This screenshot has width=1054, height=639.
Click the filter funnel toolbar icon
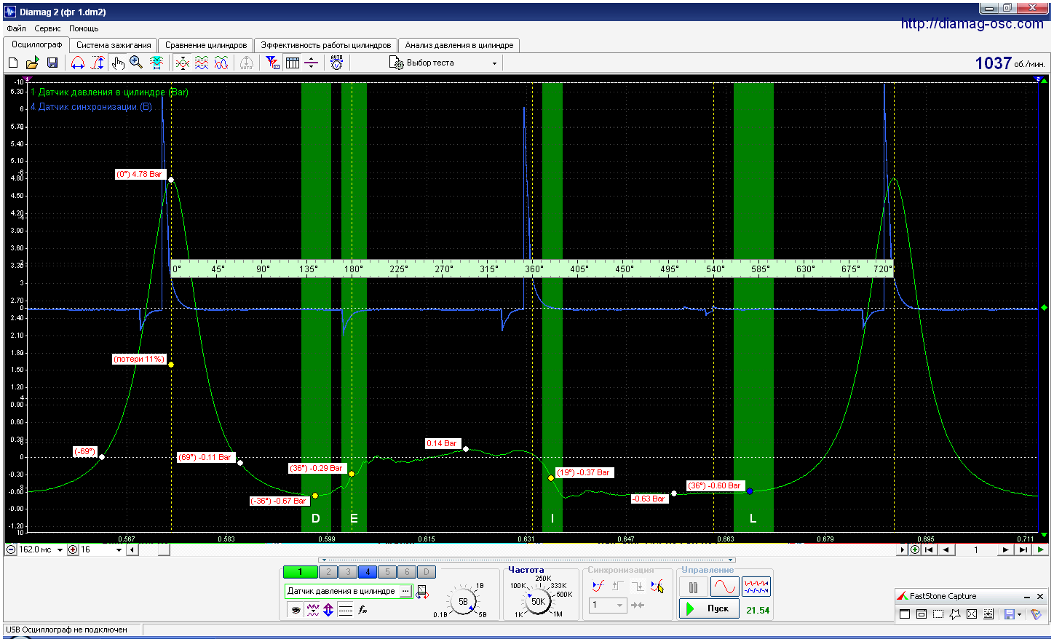pos(273,63)
